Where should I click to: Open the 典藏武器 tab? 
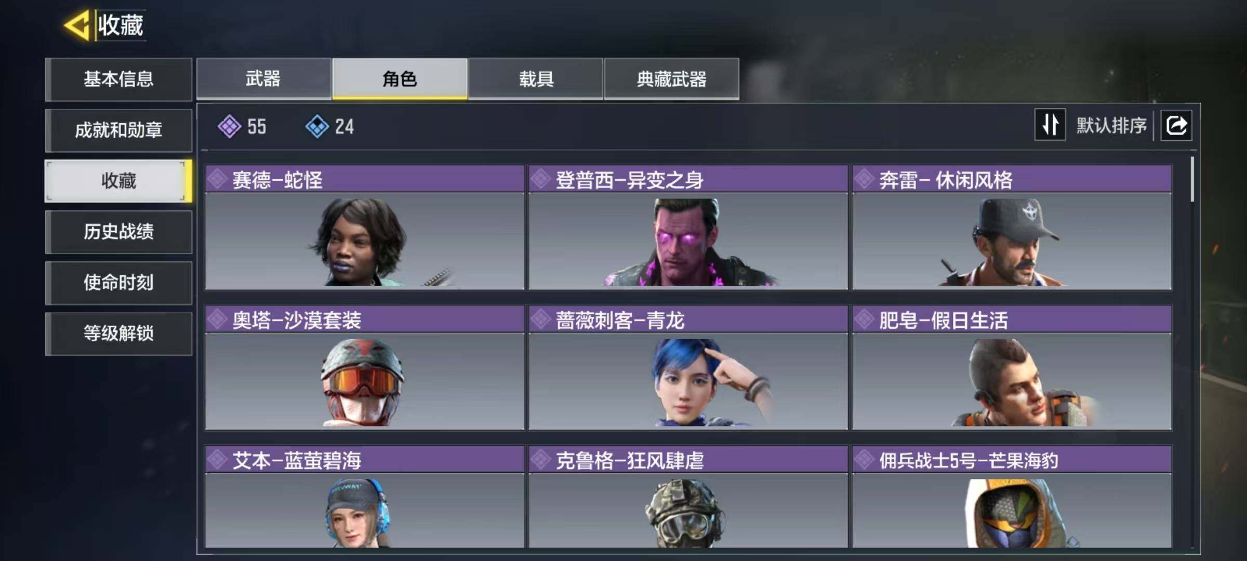click(x=672, y=78)
